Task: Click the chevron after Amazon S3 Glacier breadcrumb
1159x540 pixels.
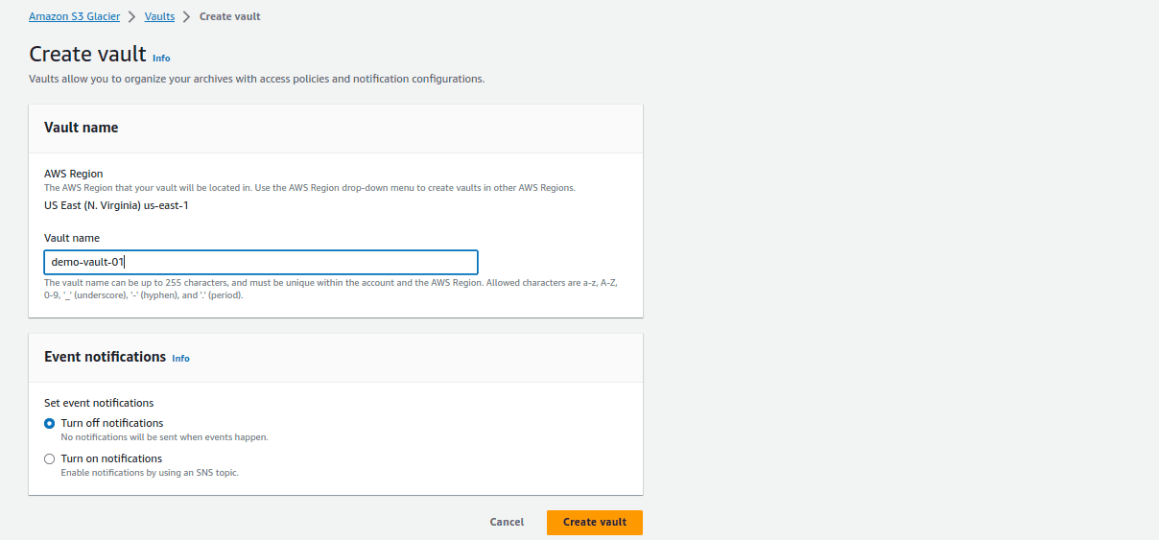Action: point(132,16)
